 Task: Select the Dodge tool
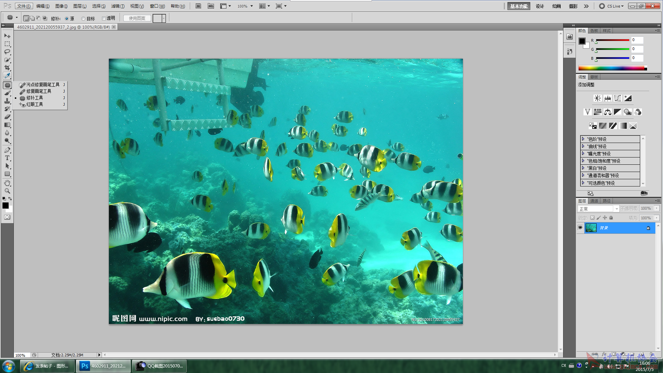point(7,141)
